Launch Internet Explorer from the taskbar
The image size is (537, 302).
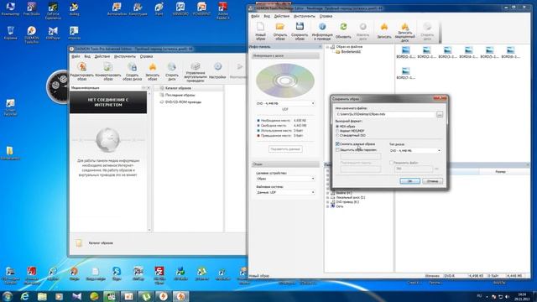click(x=24, y=296)
